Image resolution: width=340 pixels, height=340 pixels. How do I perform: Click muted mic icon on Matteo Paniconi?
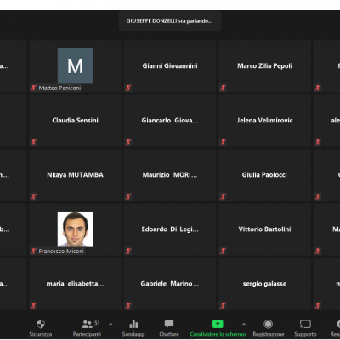coord(34,88)
